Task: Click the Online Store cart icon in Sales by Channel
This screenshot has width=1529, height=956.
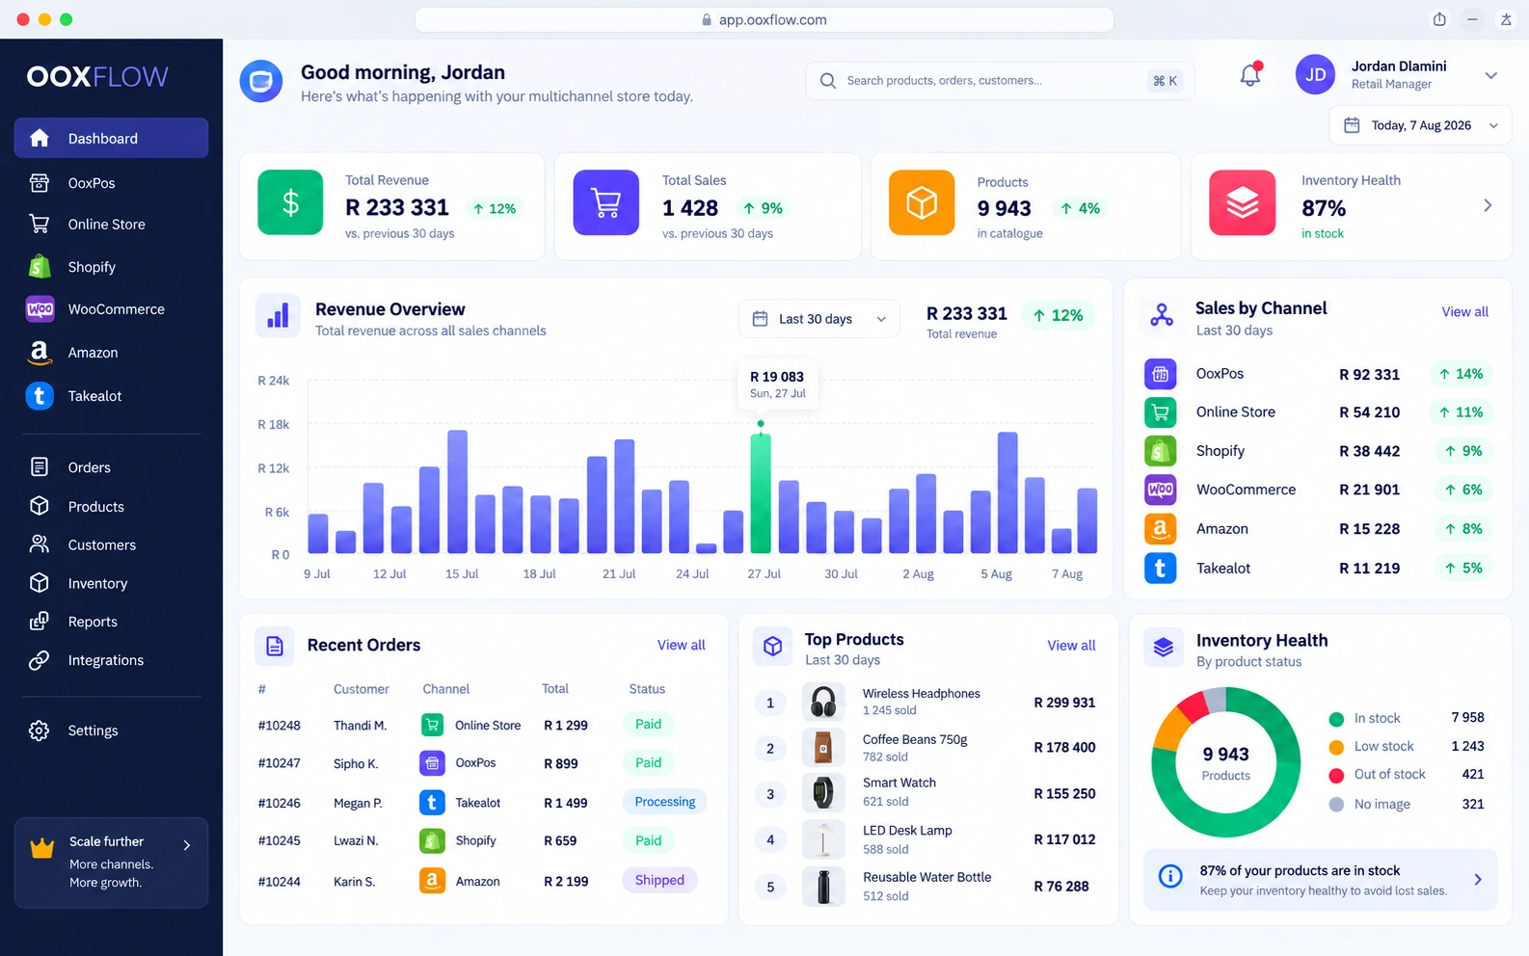Action: pyautogui.click(x=1161, y=412)
